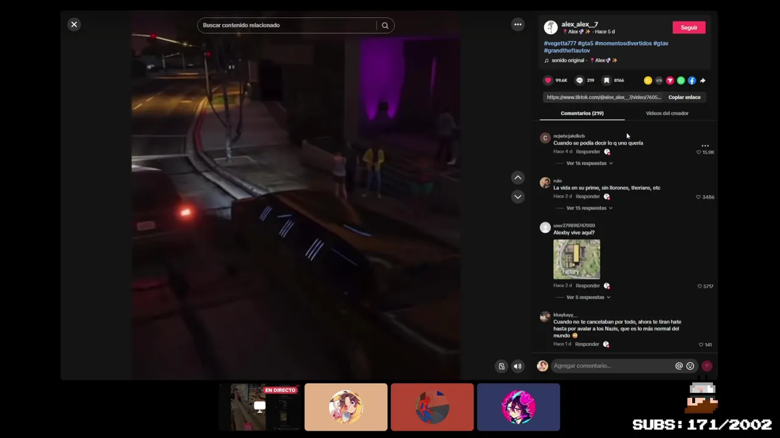Go to previous video with up arrow
The height and width of the screenshot is (438, 780).
point(517,177)
